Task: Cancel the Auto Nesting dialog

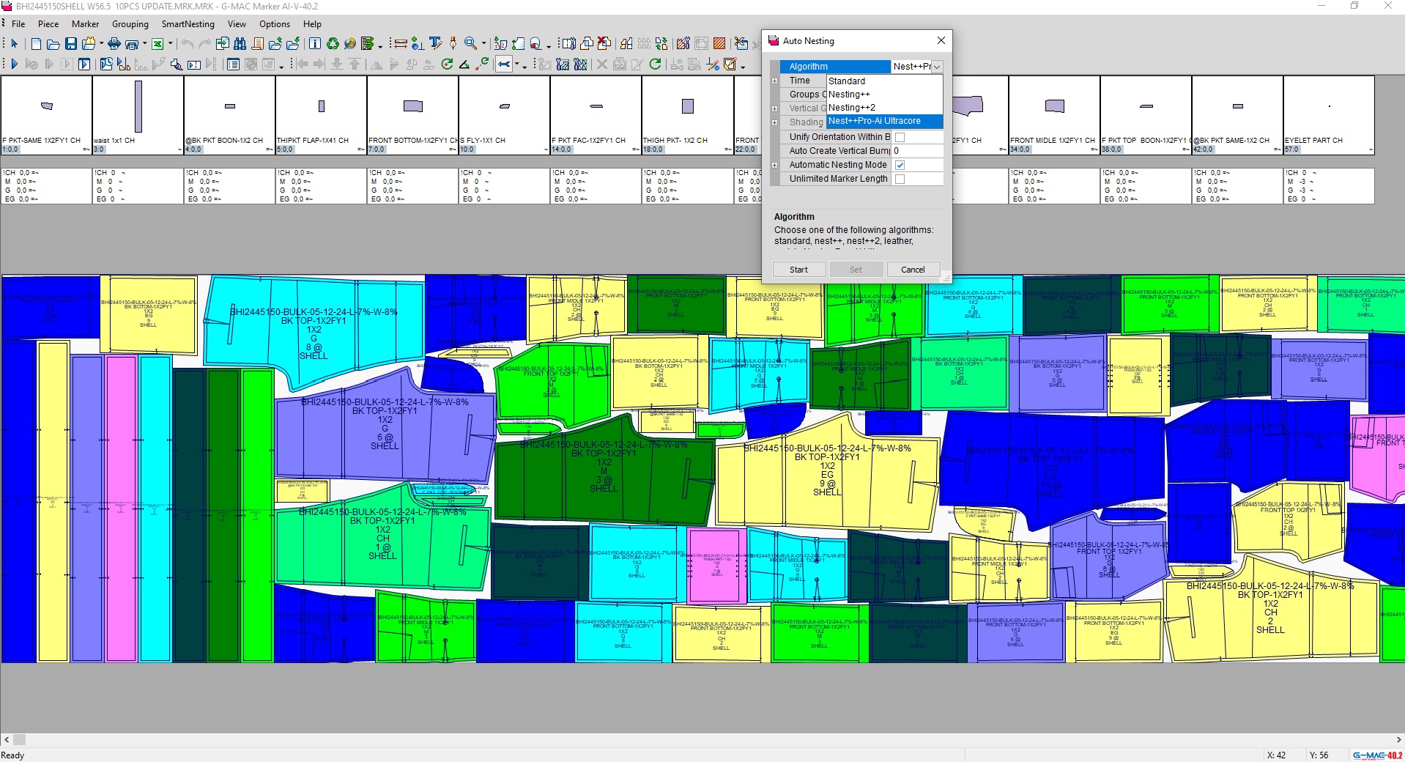Action: tap(912, 270)
